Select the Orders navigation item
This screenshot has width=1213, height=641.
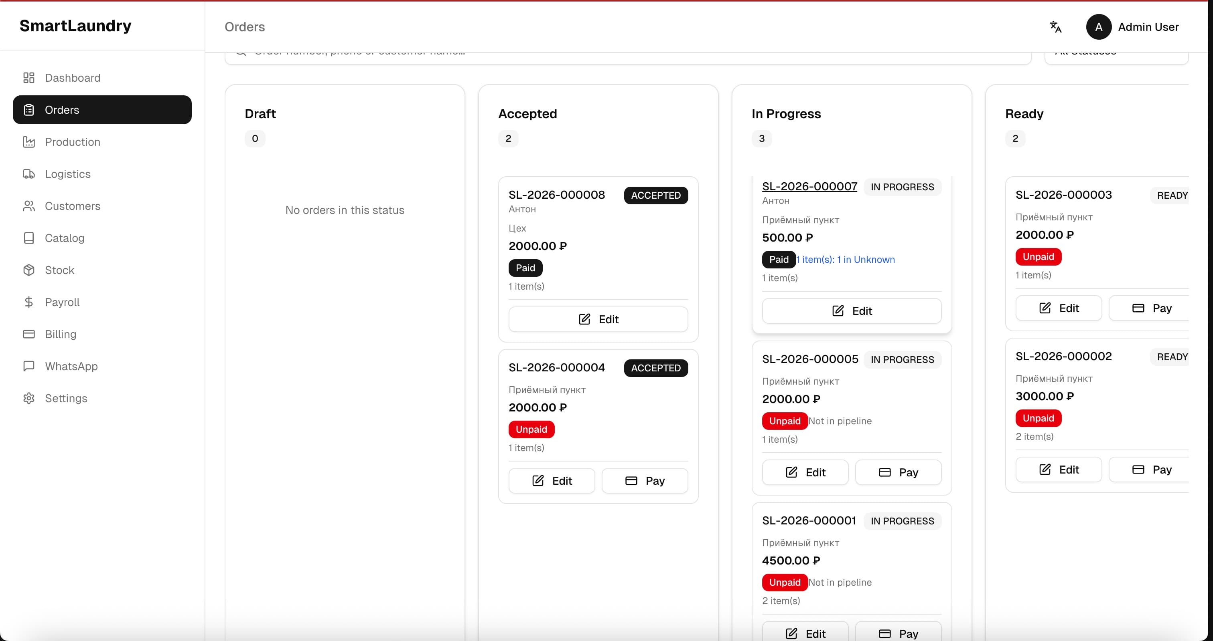tap(62, 110)
